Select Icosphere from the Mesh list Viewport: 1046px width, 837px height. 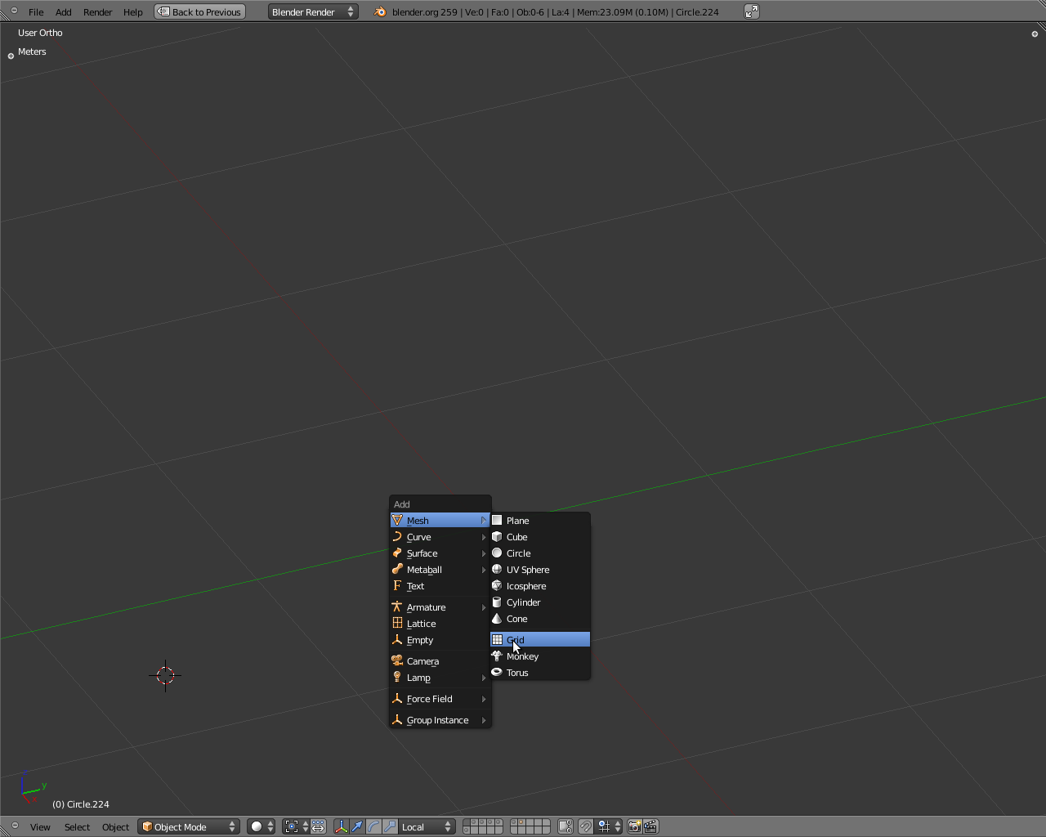pyautogui.click(x=539, y=586)
